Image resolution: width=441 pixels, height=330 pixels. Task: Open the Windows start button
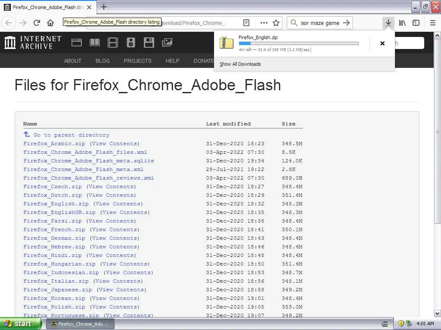coord(21,324)
